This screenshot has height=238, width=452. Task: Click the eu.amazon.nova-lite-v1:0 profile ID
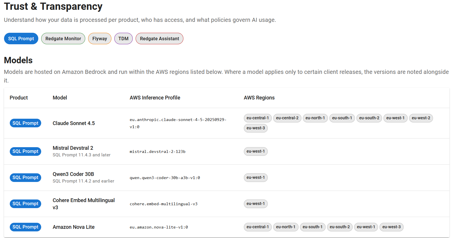pyautogui.click(x=159, y=227)
